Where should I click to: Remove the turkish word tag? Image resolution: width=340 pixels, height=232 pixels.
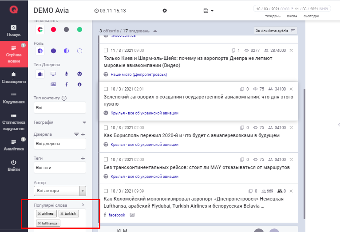point(62,213)
